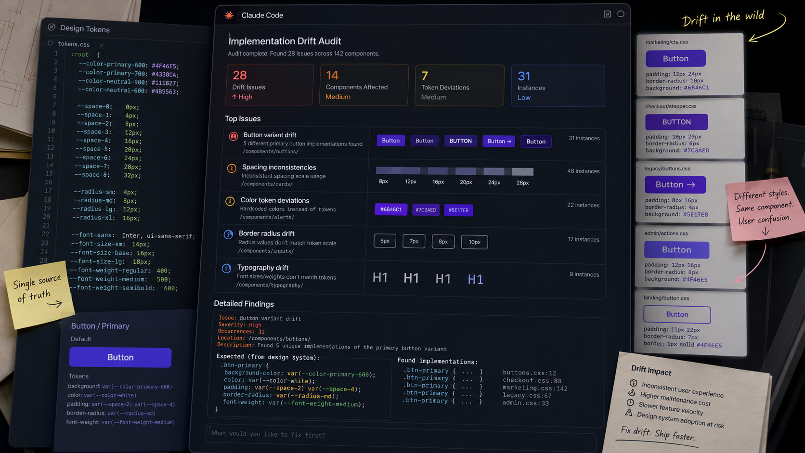Image resolution: width=805 pixels, height=453 pixels.
Task: Open the 7 Token Deviations card
Action: tap(459, 85)
